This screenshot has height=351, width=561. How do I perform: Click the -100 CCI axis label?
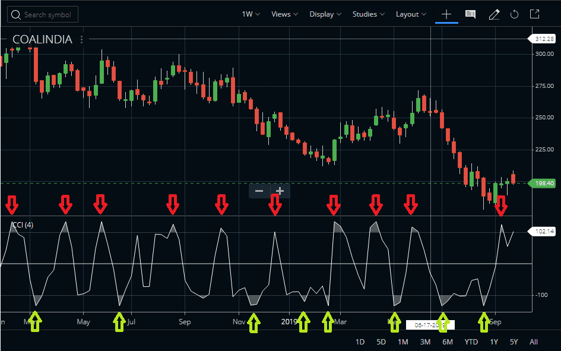coord(541,295)
